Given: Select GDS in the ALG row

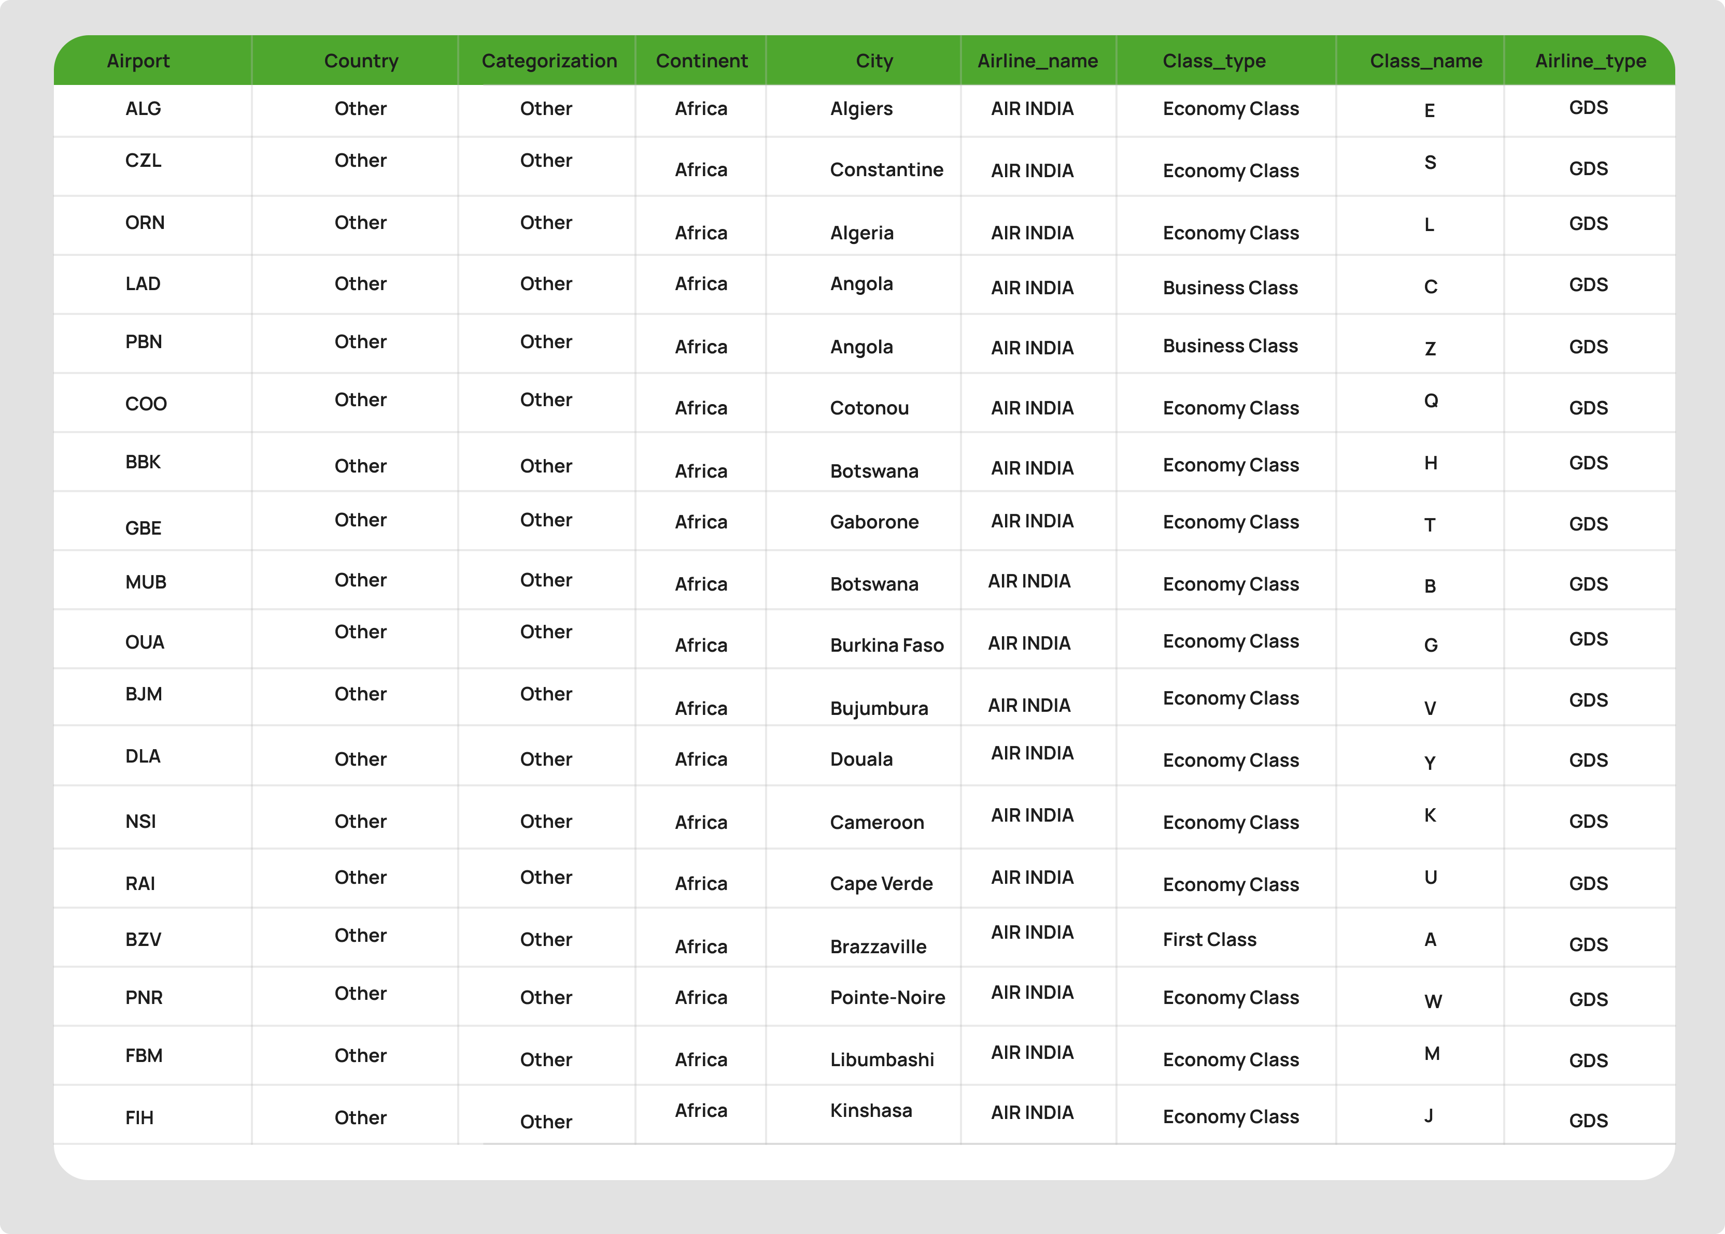Looking at the screenshot, I should 1588,108.
